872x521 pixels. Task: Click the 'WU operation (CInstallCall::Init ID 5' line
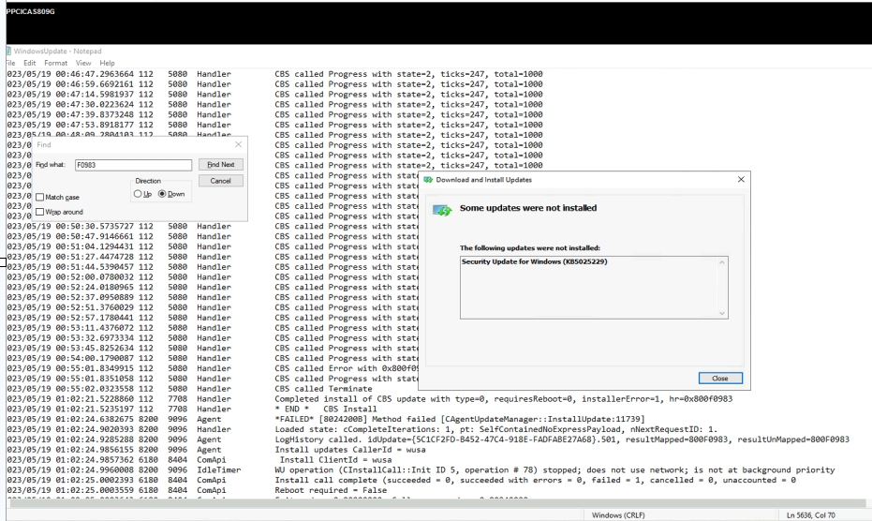[554, 469]
